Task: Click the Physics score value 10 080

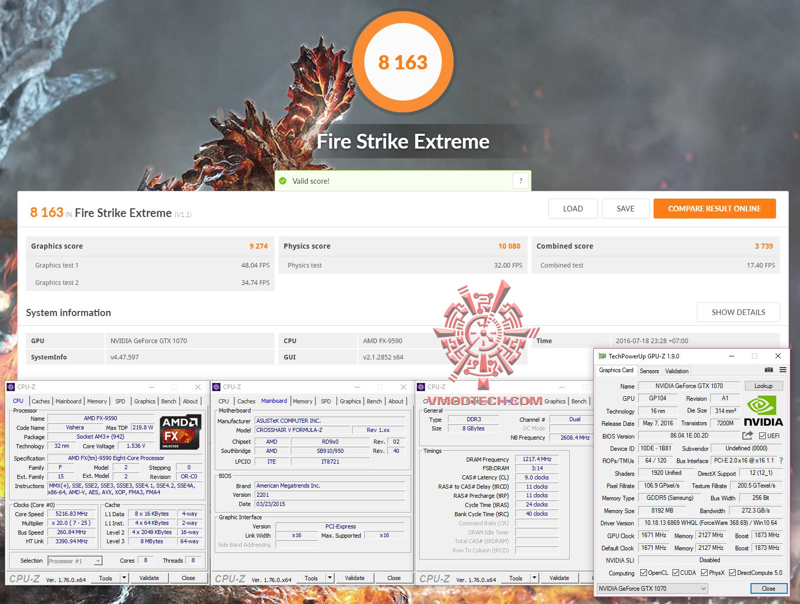Action: [509, 246]
